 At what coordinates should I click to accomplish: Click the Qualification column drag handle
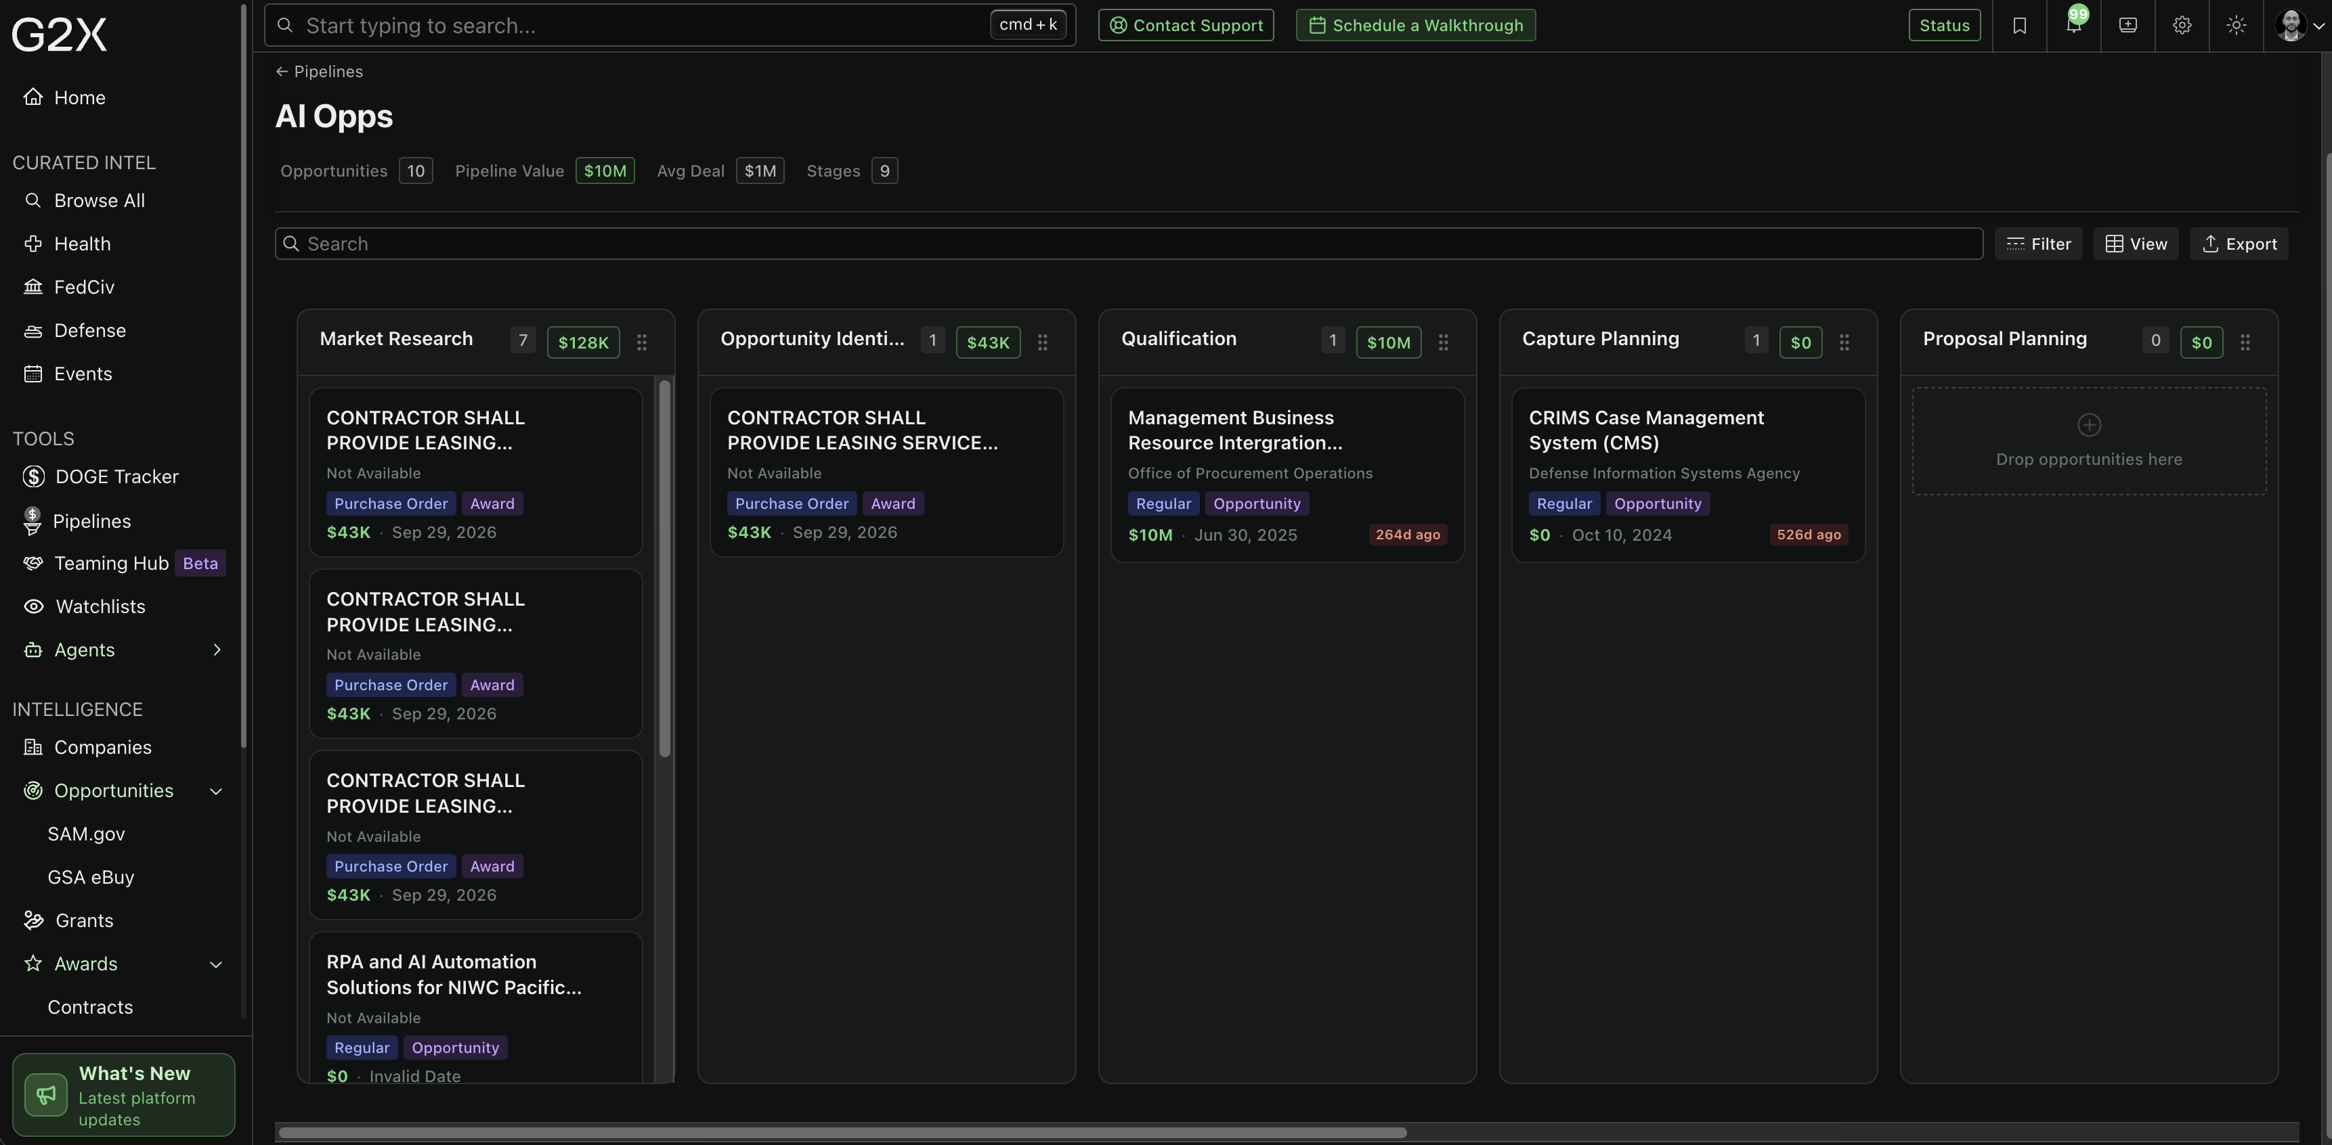pos(1444,343)
